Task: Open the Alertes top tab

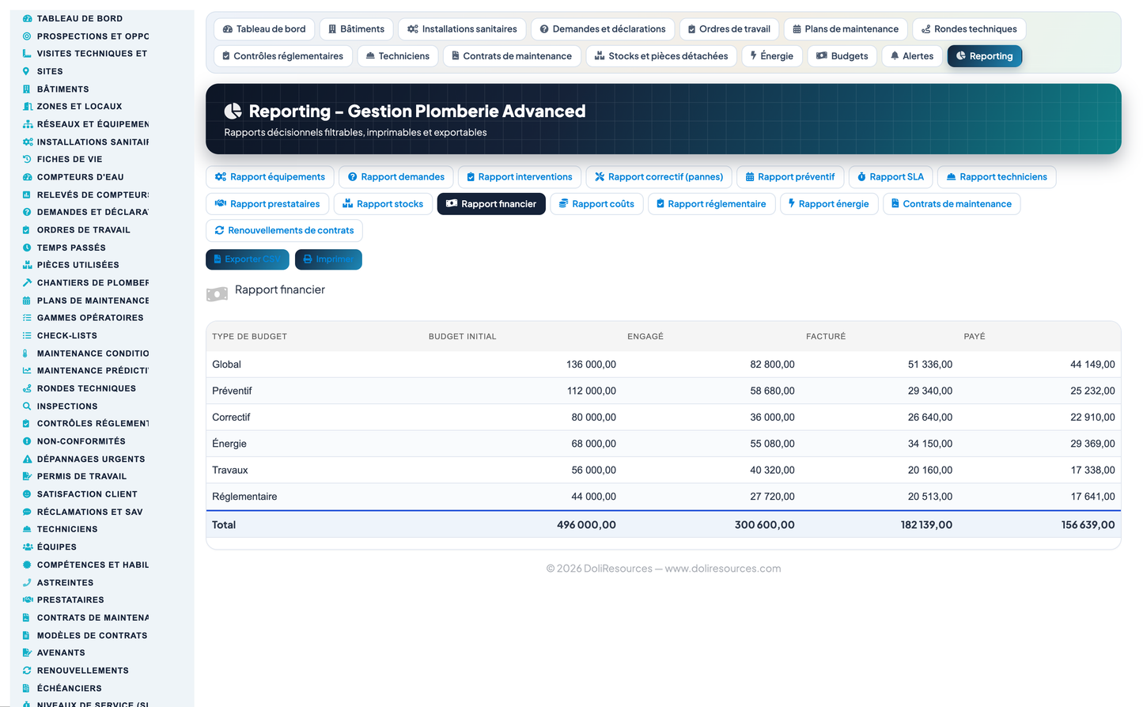Action: [912, 56]
